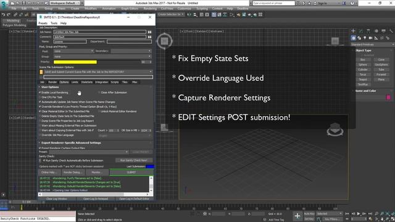Open the Display tab in command panel
395x222 pixels.
click(383, 31)
